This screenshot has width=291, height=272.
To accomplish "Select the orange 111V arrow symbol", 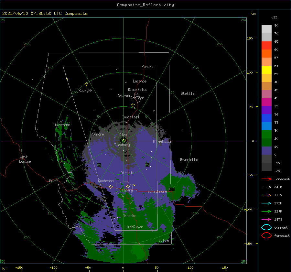I will pyautogui.click(x=266, y=195).
